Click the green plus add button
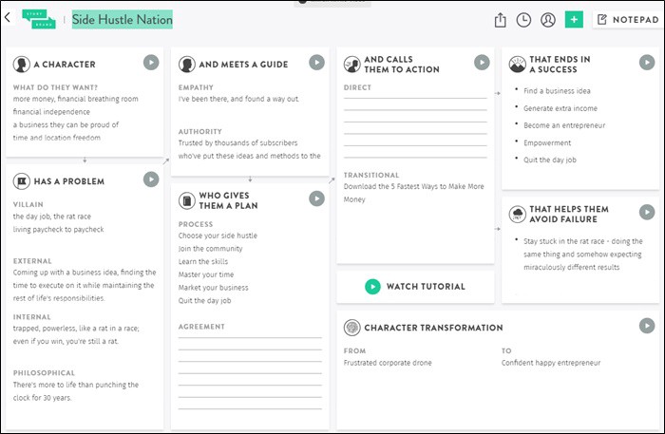This screenshot has height=434, width=665. click(x=574, y=20)
